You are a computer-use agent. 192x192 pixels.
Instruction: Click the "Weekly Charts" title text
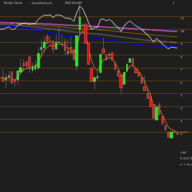click(13, 3)
